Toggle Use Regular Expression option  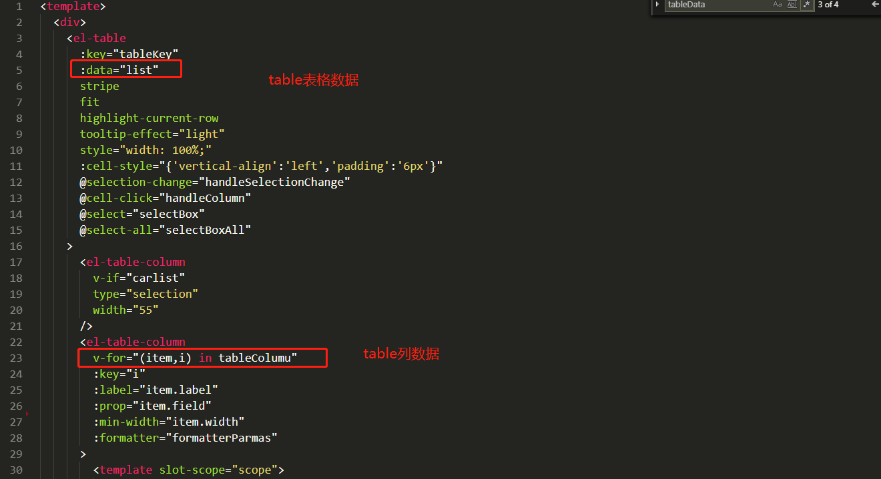807,5
